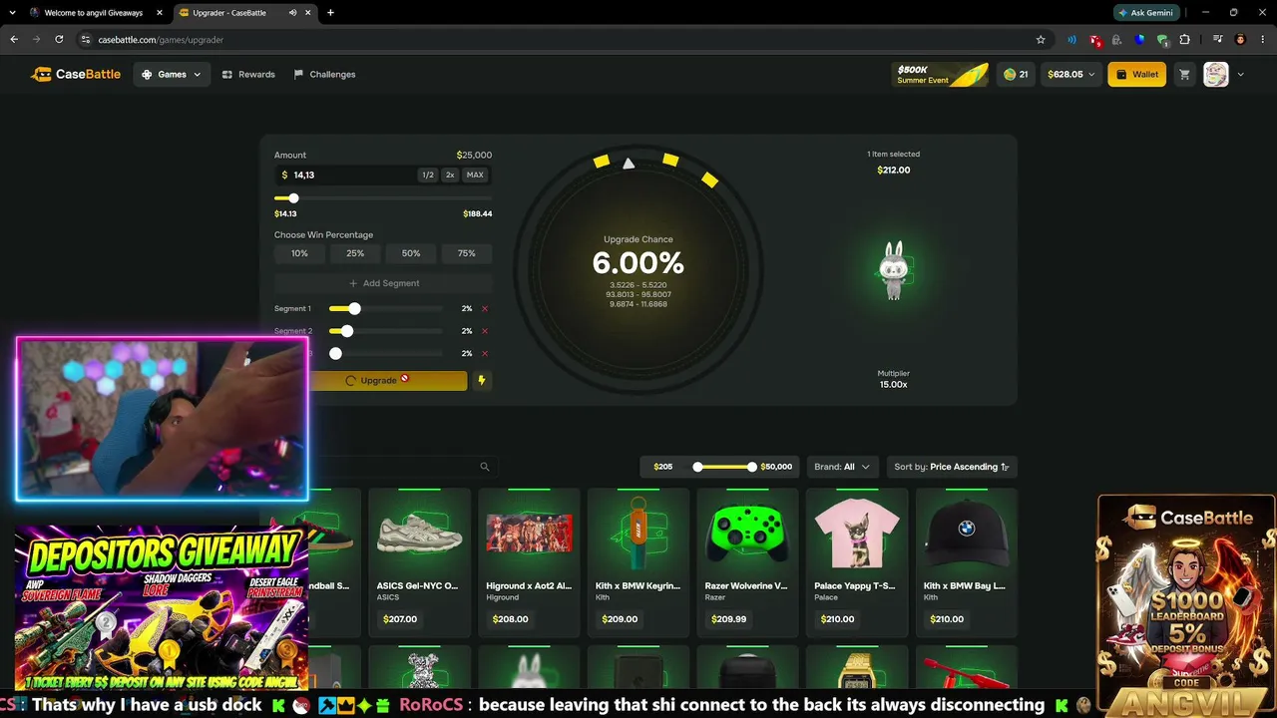This screenshot has width=1277, height=718.
Task: Go back in browser history
Action: 14,40
